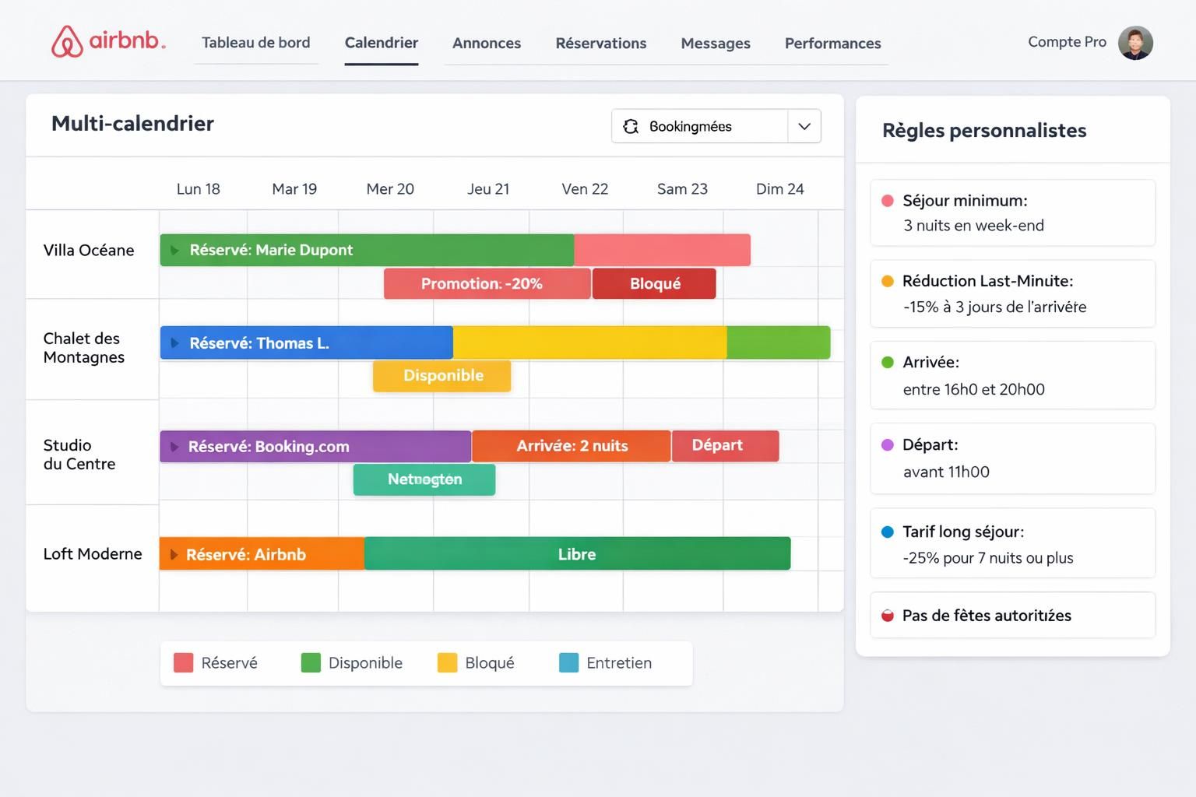Select the Dim 24 column header
Screen dimensions: 1196x797
780,189
